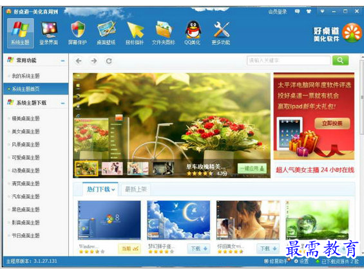Select the wedding couple banner thumbnail
364x269 pixels.
112,169
